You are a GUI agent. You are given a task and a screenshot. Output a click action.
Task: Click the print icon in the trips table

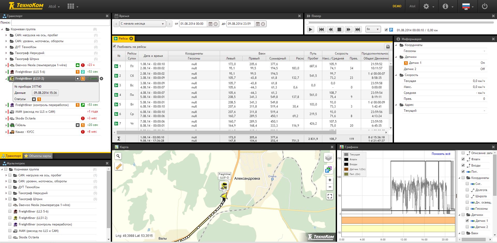tap(388, 47)
